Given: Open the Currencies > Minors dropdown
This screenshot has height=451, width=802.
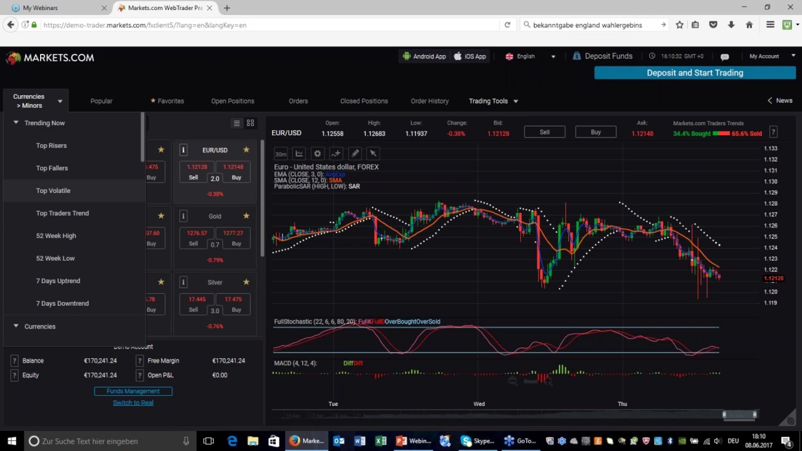Looking at the screenshot, I should click(x=36, y=101).
